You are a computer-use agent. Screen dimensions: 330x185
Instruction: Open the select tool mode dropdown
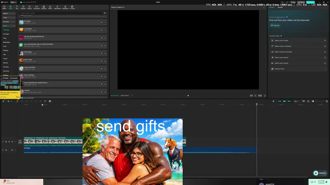pyautogui.click(x=11, y=101)
